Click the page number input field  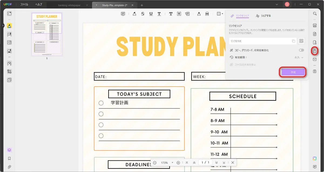(205, 163)
